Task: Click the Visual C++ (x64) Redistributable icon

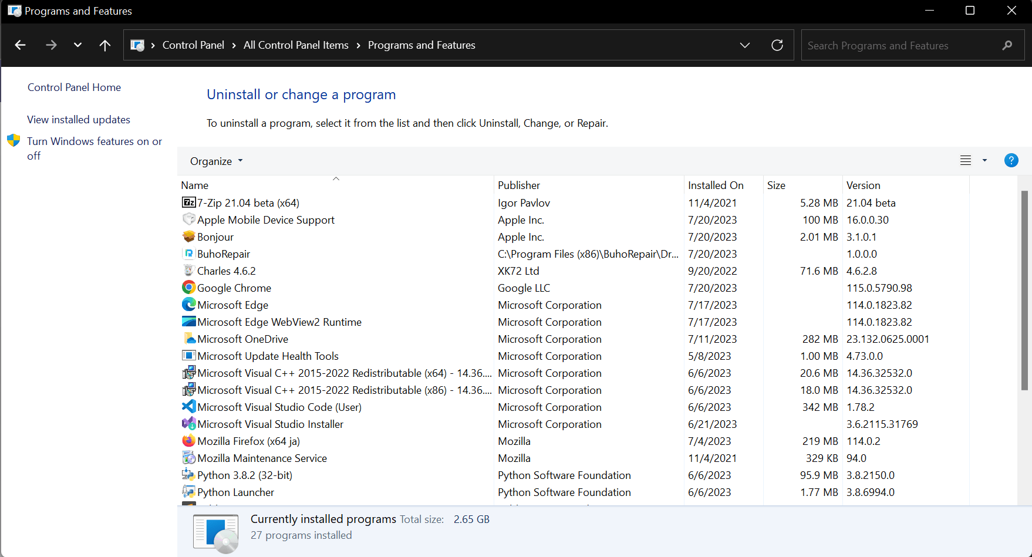Action: coord(188,373)
